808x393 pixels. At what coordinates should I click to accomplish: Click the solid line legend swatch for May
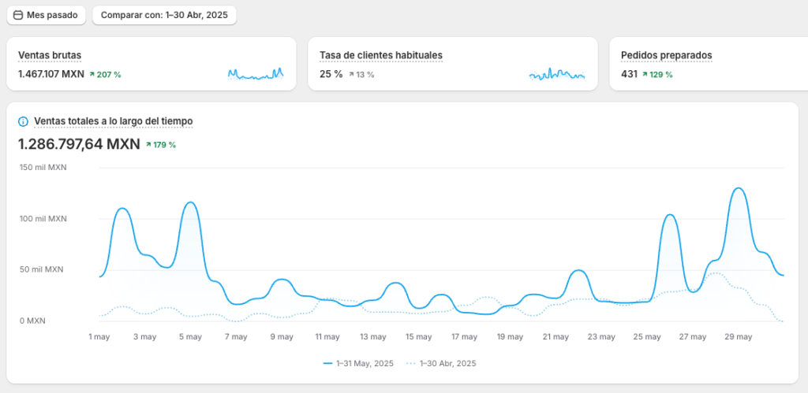tap(328, 363)
